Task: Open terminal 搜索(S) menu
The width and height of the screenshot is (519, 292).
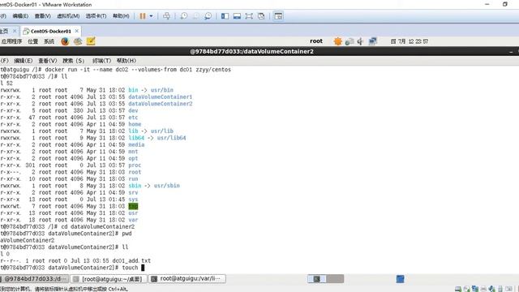Action: (x=74, y=61)
